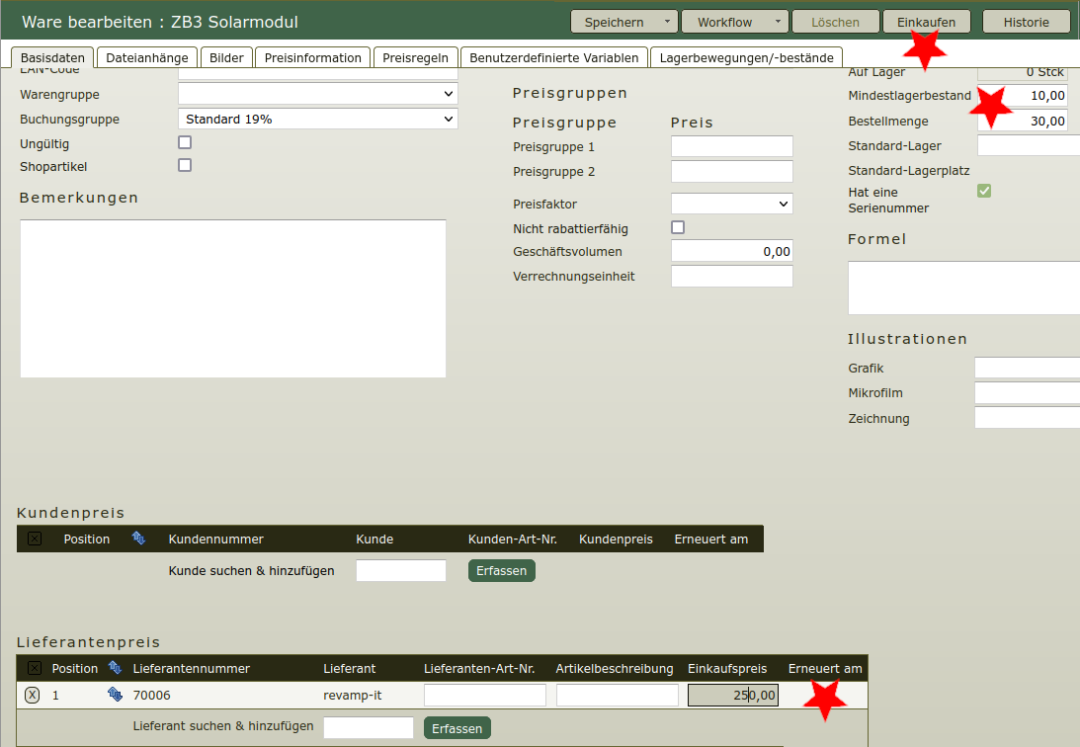
Task: Click the Einkaufen button
Action: coord(926,22)
